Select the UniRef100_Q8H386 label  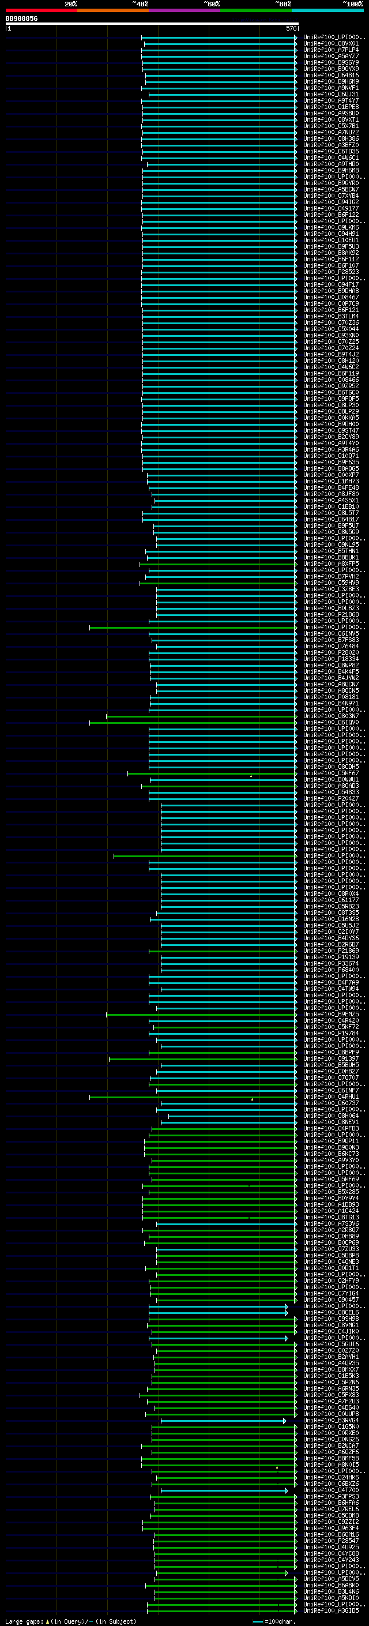(331, 139)
